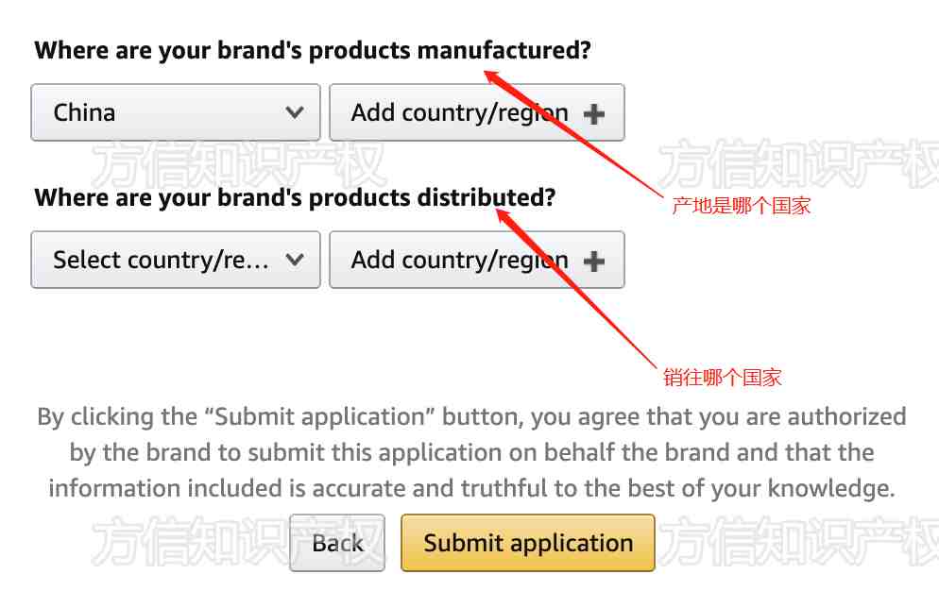This screenshot has width=939, height=591.
Task: Open the Select country/re... distribution dropdown
Action: click(x=176, y=260)
